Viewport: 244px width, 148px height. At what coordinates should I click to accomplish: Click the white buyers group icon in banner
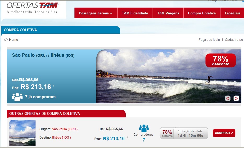point(17,97)
